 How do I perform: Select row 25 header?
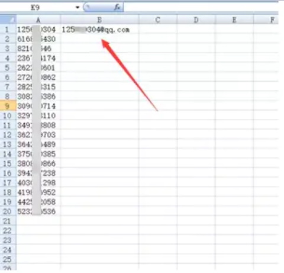coord(8,259)
